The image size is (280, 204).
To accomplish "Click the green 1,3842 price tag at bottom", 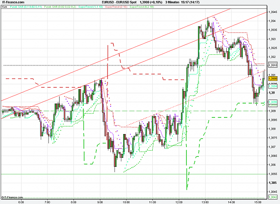I will coord(273,197).
